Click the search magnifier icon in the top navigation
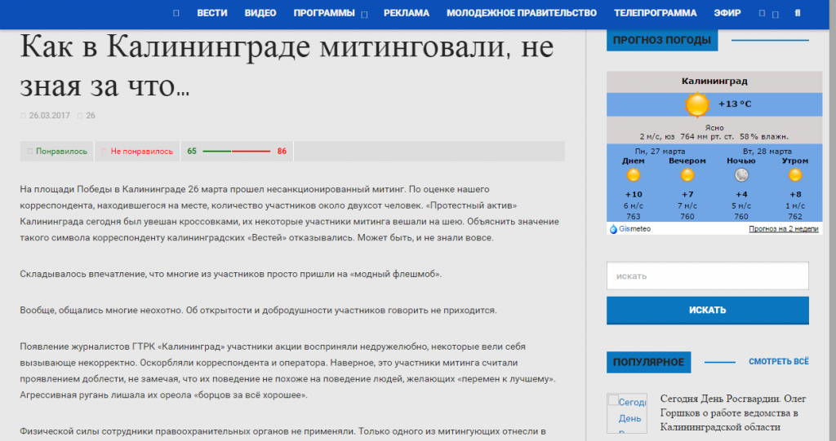This screenshot has height=441, width=836. (x=797, y=13)
